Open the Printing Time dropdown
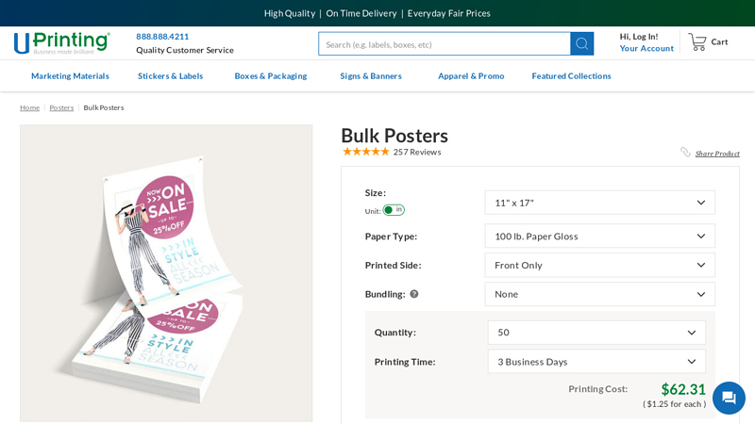755x424 pixels. pyautogui.click(x=596, y=362)
